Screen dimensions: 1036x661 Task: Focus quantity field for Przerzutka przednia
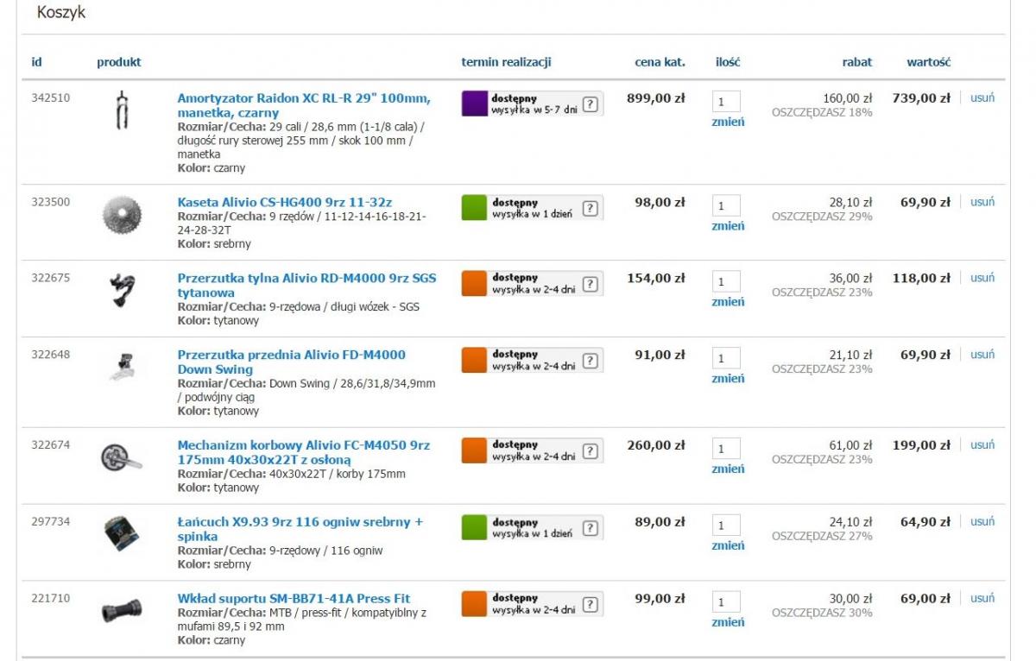coord(726,358)
